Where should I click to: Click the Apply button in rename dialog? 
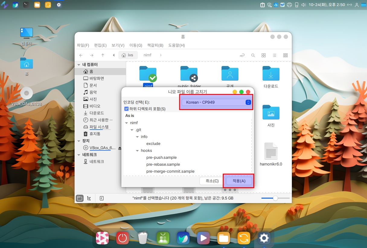coord(239,181)
